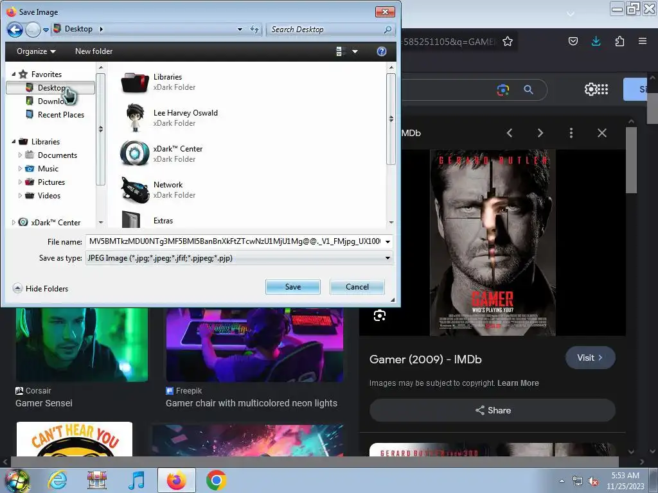658x493 pixels.
Task: Collapse the Favorites tree group
Action: pyautogui.click(x=13, y=74)
